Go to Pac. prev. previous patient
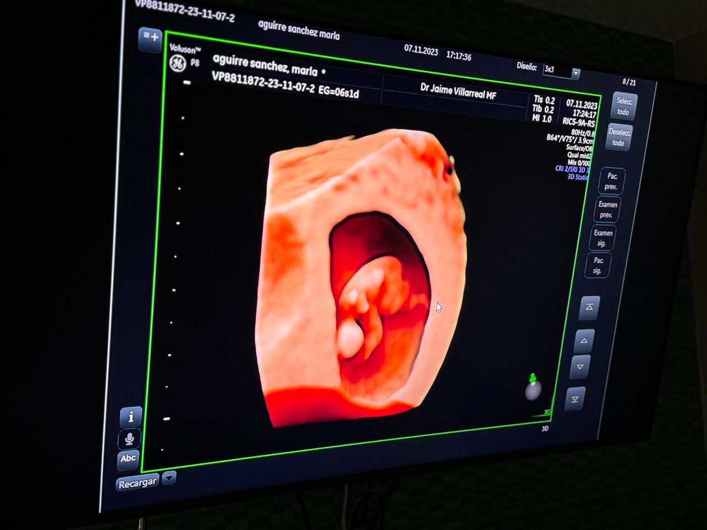The width and height of the screenshot is (707, 530). 611,181
